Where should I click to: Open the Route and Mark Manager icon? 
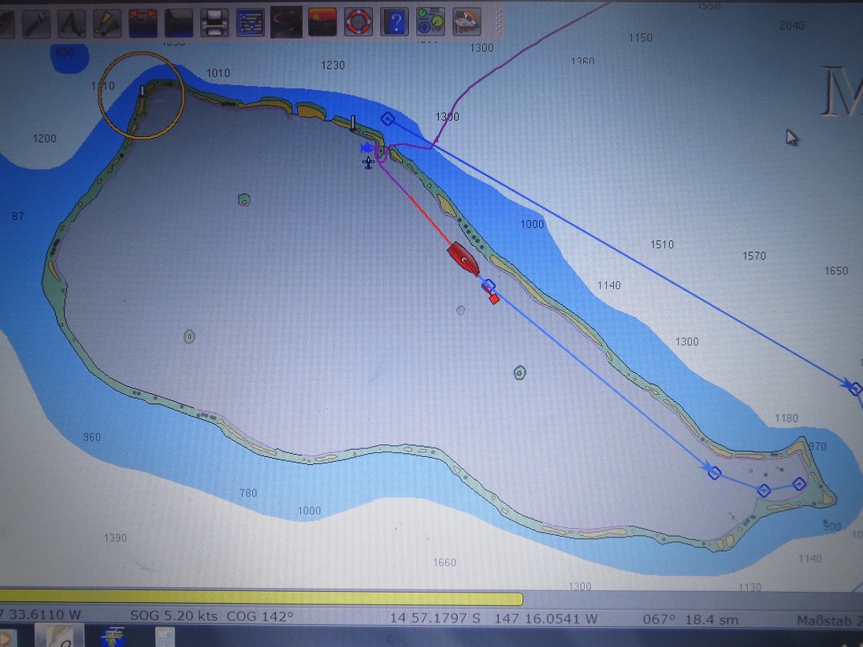click(251, 23)
